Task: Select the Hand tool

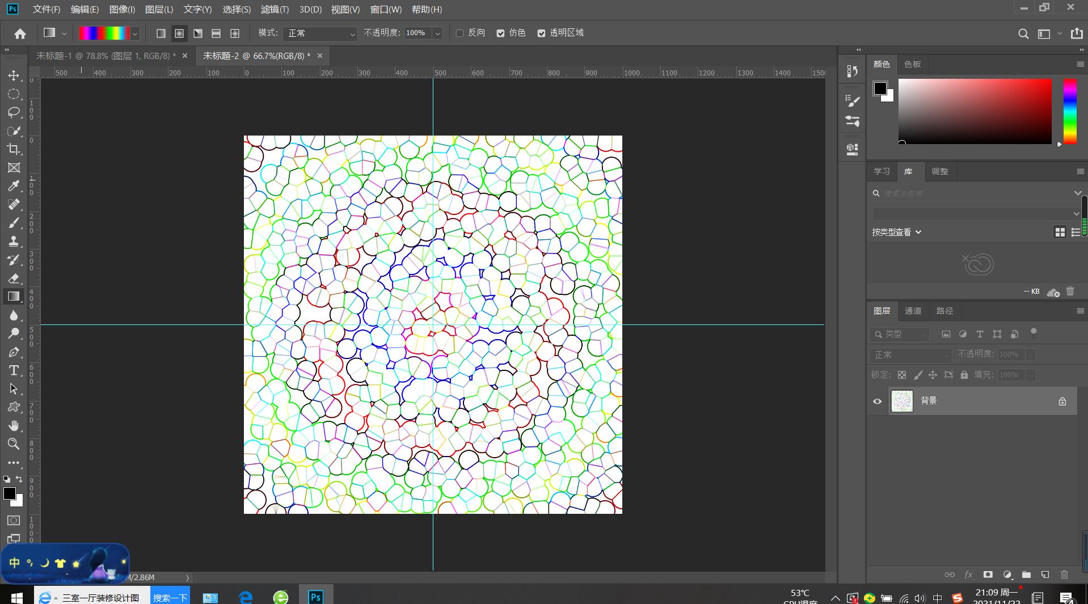Action: point(14,425)
